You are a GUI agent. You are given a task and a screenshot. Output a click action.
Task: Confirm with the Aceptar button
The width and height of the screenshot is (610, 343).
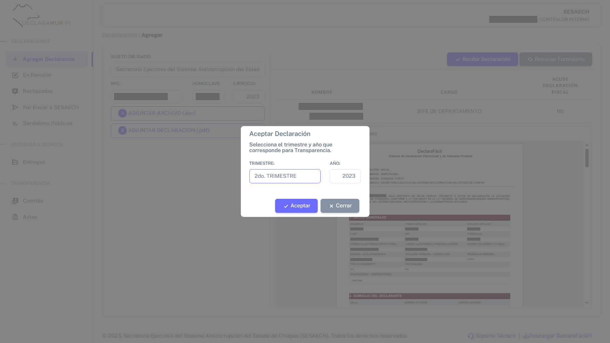coord(296,206)
